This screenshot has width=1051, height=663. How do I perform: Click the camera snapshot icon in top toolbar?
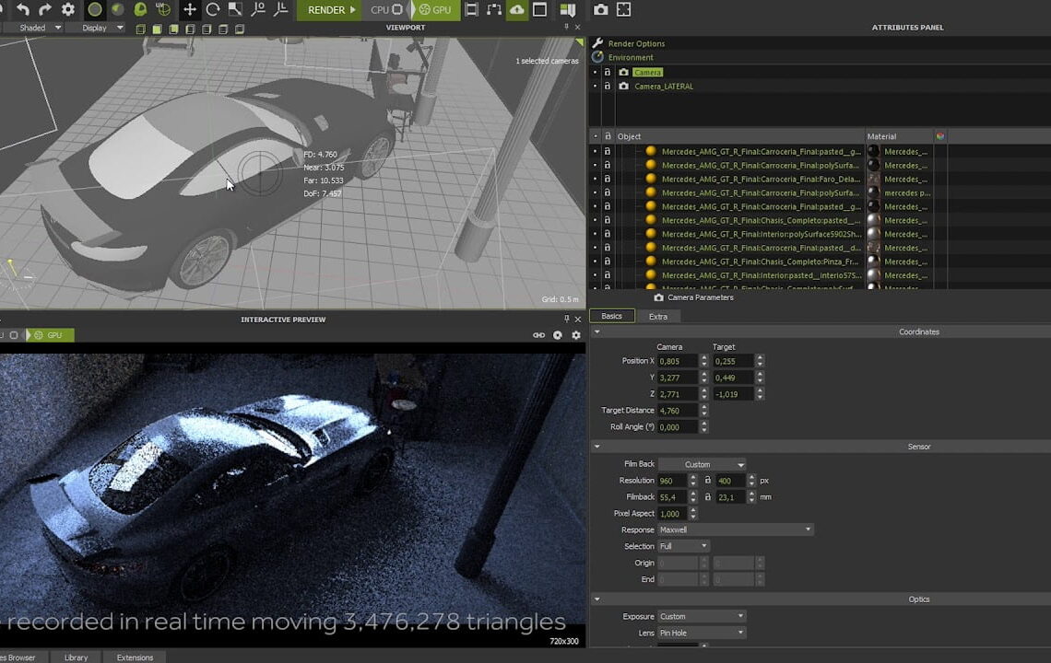click(601, 10)
